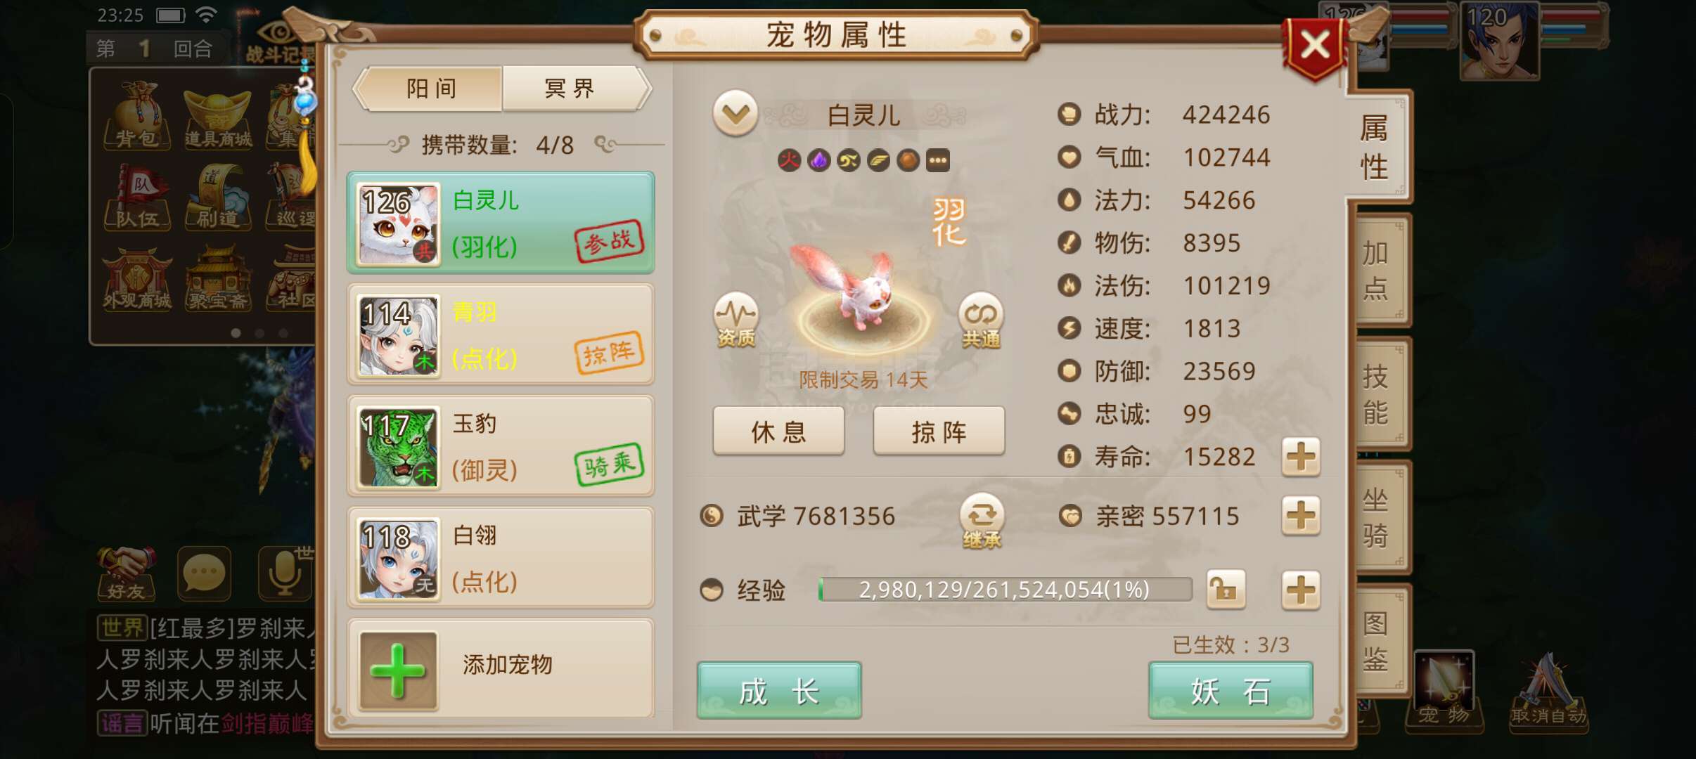Click the more skills ellipsis icon
The height and width of the screenshot is (759, 1696).
tap(938, 160)
